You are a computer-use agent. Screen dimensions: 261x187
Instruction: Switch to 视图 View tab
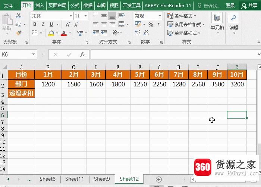pyautogui.click(x=114, y=6)
